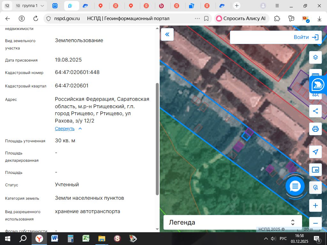This screenshot has height=245, width=327.
Task: Click Спросить Алису AI button
Action: point(241,19)
